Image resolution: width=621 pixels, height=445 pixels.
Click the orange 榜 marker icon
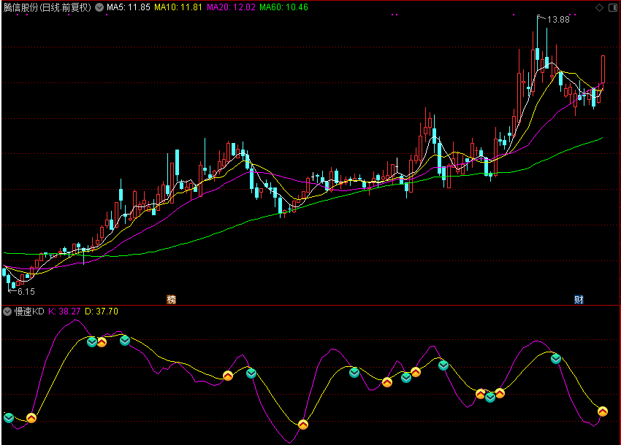click(x=172, y=299)
